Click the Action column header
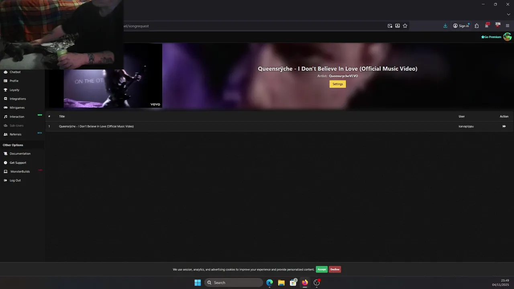The height and width of the screenshot is (289, 514). pos(504,116)
